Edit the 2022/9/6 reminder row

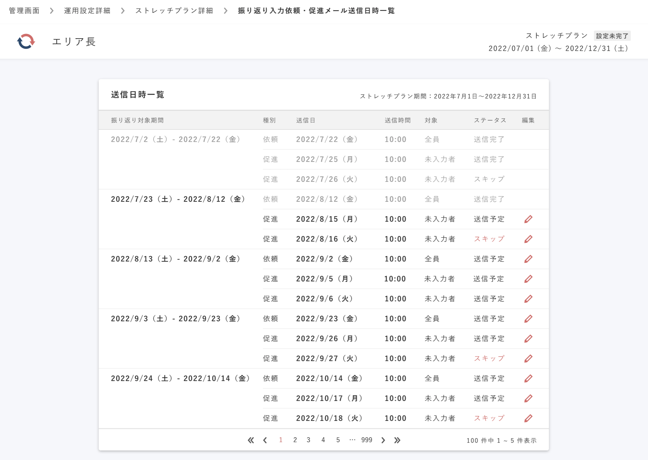[528, 299]
